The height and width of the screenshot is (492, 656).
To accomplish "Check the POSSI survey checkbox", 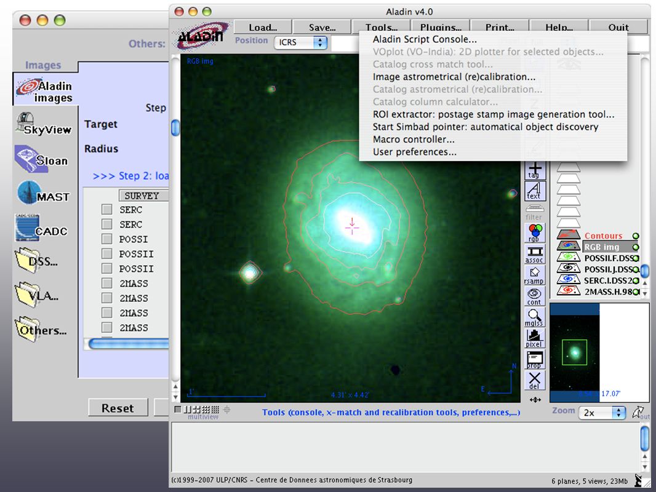I will click(107, 239).
